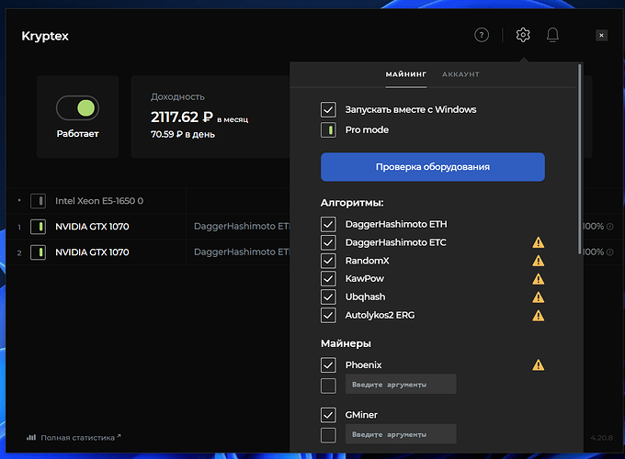Uncheck DaggerHashimoto ETH algorithm
625x459 pixels.
[328, 224]
